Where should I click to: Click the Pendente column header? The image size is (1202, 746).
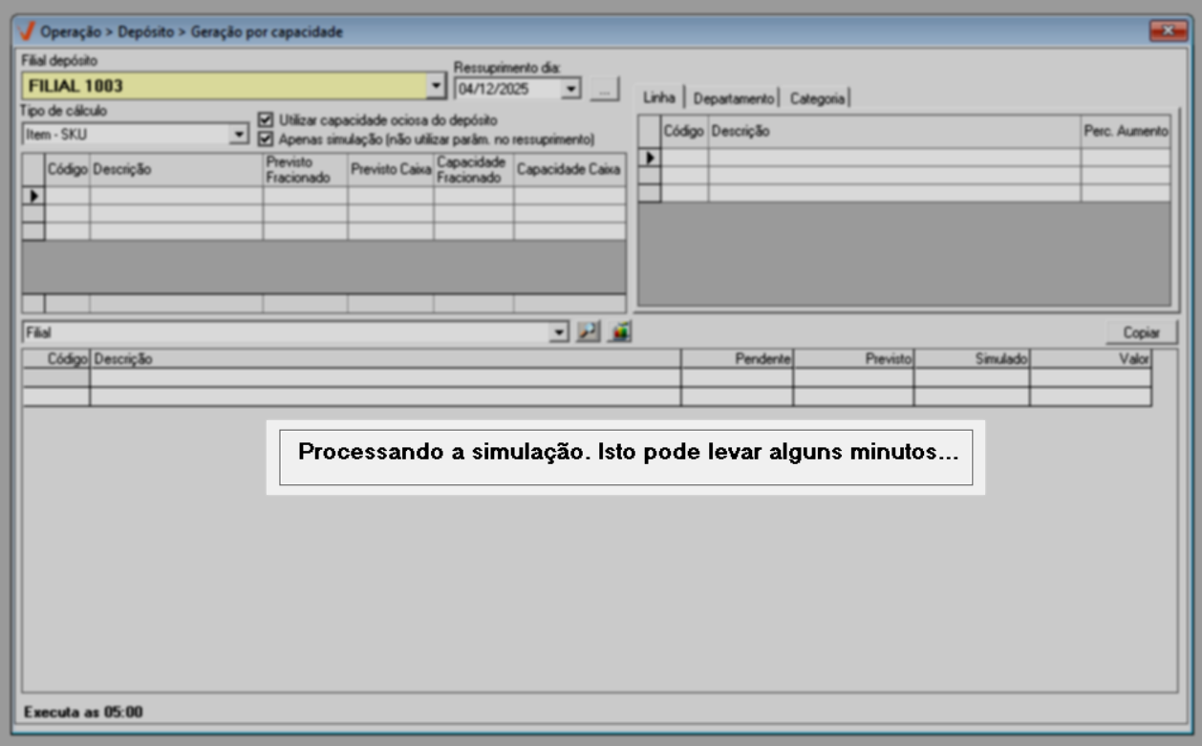737,358
